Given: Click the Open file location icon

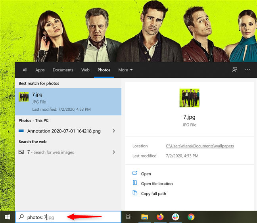Looking at the screenshot, I should point(135,183).
